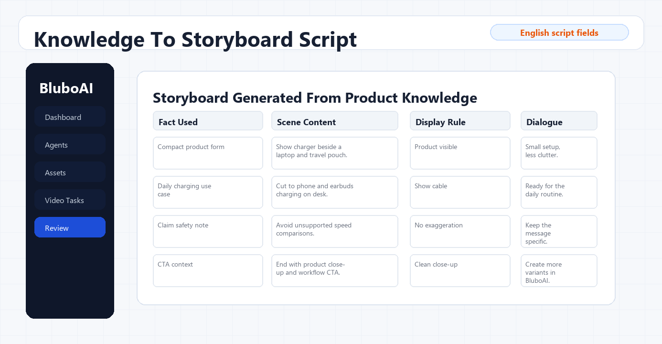Viewport: 662px width, 344px height.
Task: Open the Dashboard sidebar item
Action: tap(70, 117)
